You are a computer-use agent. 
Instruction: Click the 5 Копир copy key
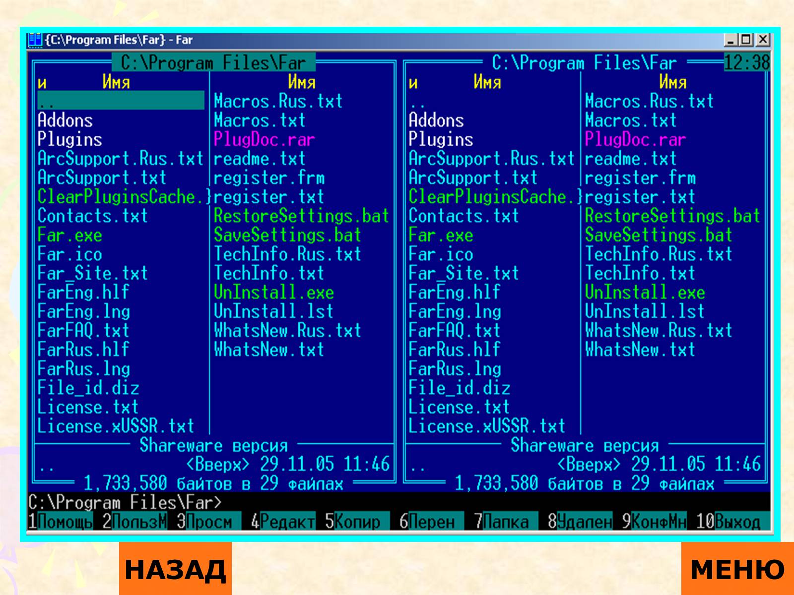click(357, 522)
